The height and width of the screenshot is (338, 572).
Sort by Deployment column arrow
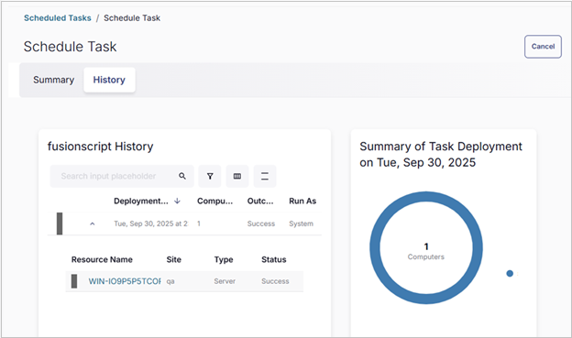[x=177, y=201]
